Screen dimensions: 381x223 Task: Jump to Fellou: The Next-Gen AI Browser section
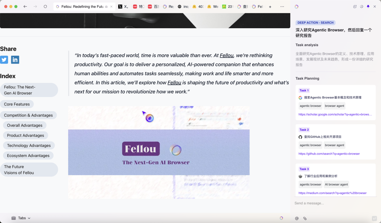pyautogui.click(x=29, y=90)
